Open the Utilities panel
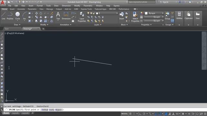This screenshot has width=207, height=116. 179,18
